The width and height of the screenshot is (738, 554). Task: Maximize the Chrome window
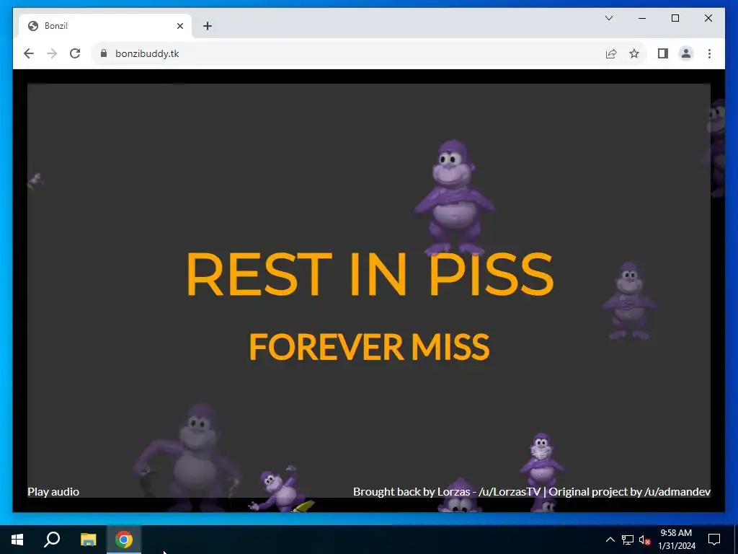click(x=675, y=18)
